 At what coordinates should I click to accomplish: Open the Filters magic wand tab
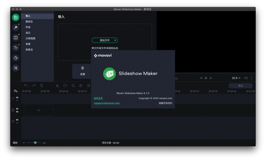[x=16, y=27]
